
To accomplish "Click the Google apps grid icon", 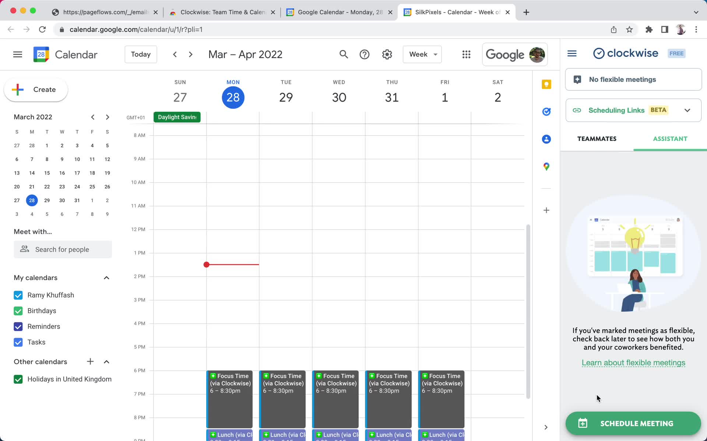I will pyautogui.click(x=466, y=54).
